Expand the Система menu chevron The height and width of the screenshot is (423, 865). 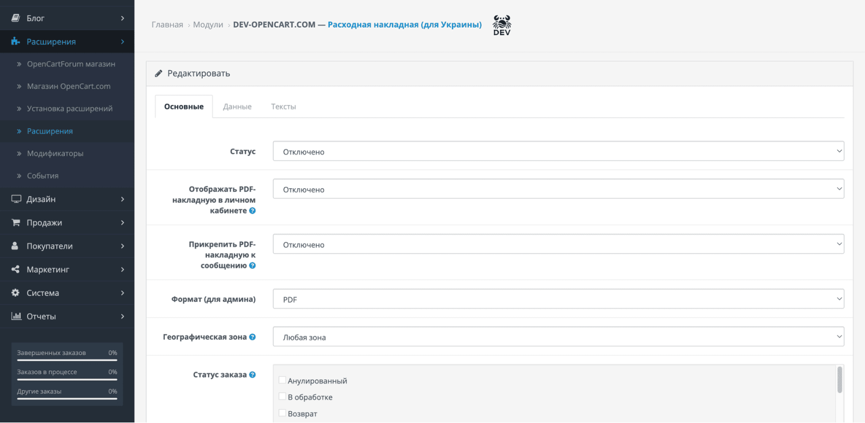123,293
